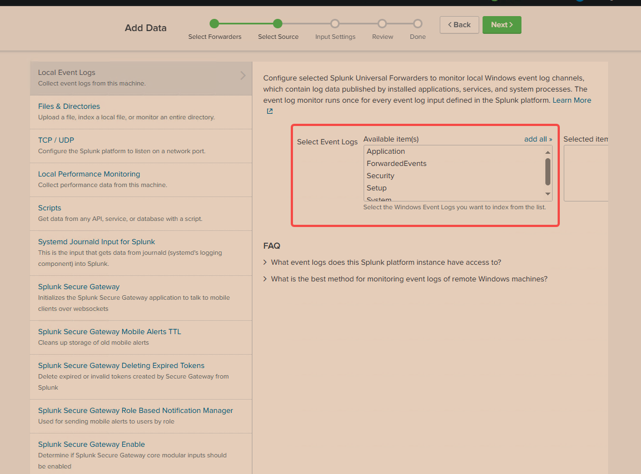
Task: Click the Done step circle
Action: [x=418, y=24]
